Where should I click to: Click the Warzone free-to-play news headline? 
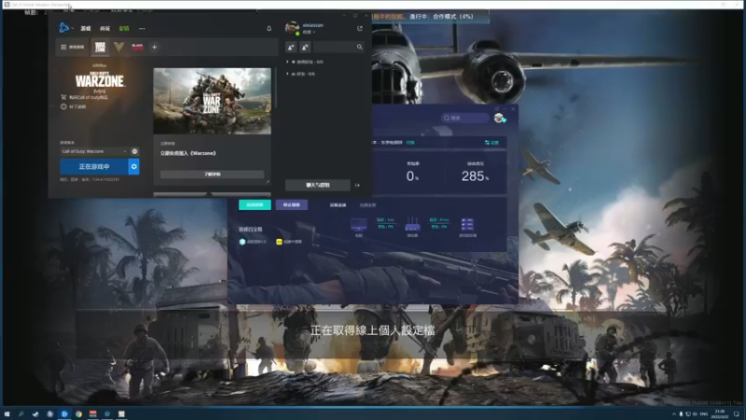click(x=188, y=153)
